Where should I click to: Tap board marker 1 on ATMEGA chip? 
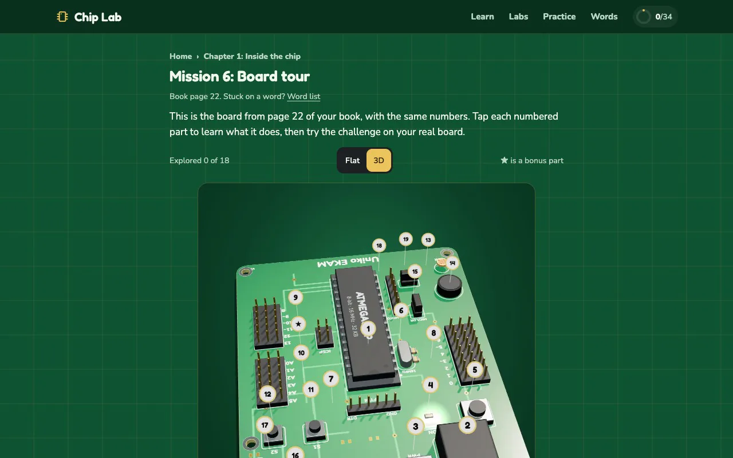click(x=368, y=329)
